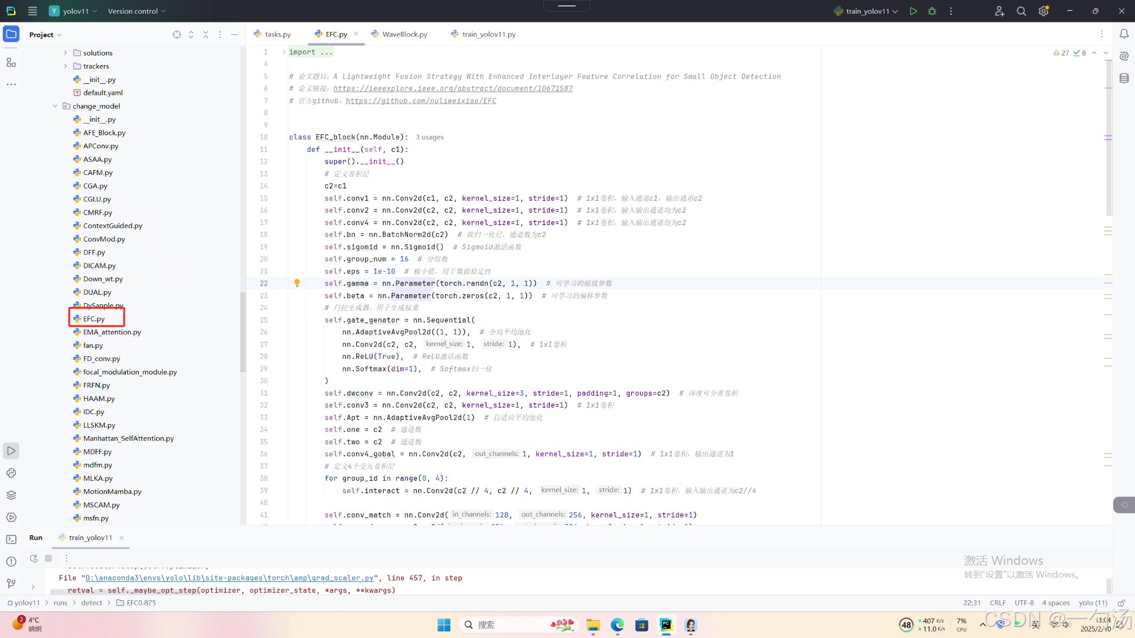Open grad_scaler.py link in run output
This screenshot has height=638, width=1135.
pos(229,578)
